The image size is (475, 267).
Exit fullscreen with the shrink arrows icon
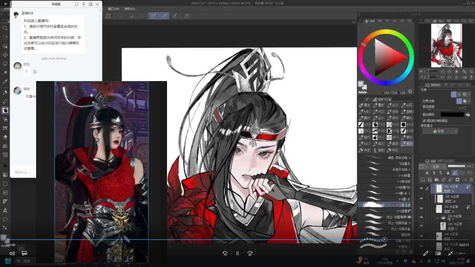(x=450, y=253)
